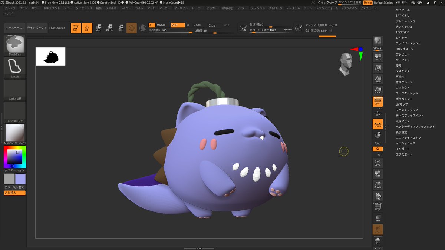Click the Scroll (スクロール) canvas icon

(x=378, y=57)
